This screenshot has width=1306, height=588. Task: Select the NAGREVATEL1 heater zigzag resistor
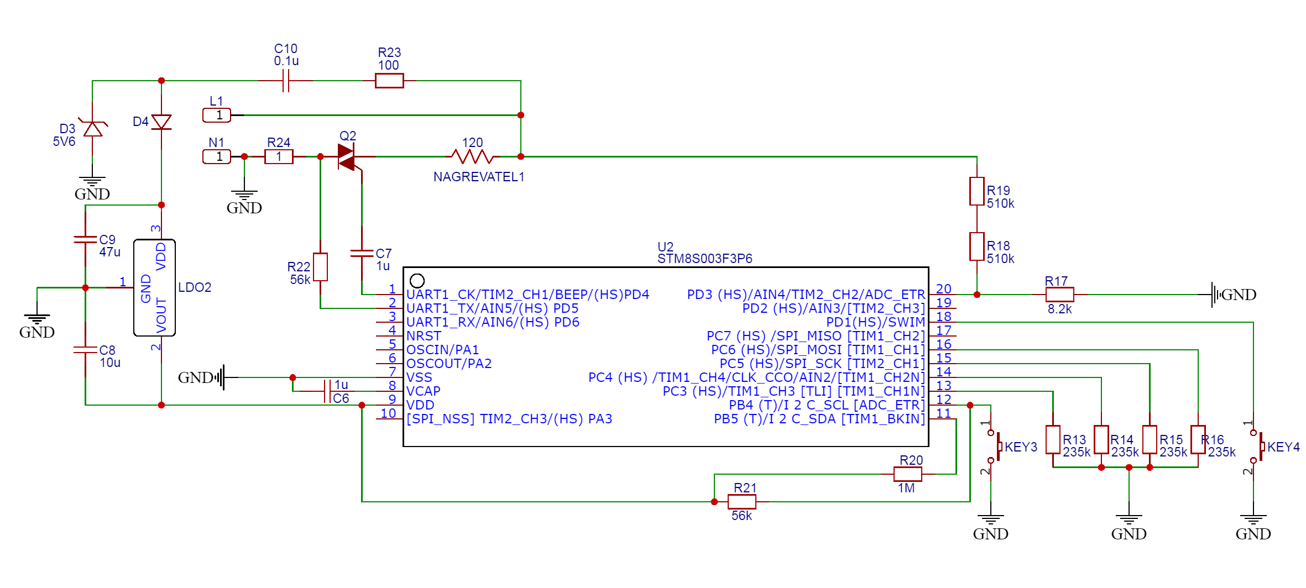point(472,157)
